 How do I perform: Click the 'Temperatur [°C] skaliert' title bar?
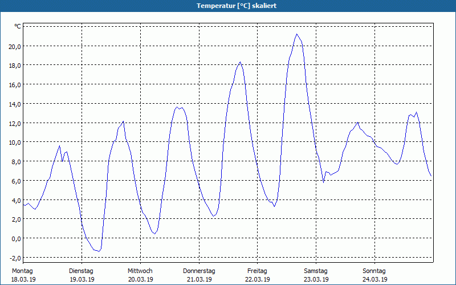pyautogui.click(x=228, y=6)
